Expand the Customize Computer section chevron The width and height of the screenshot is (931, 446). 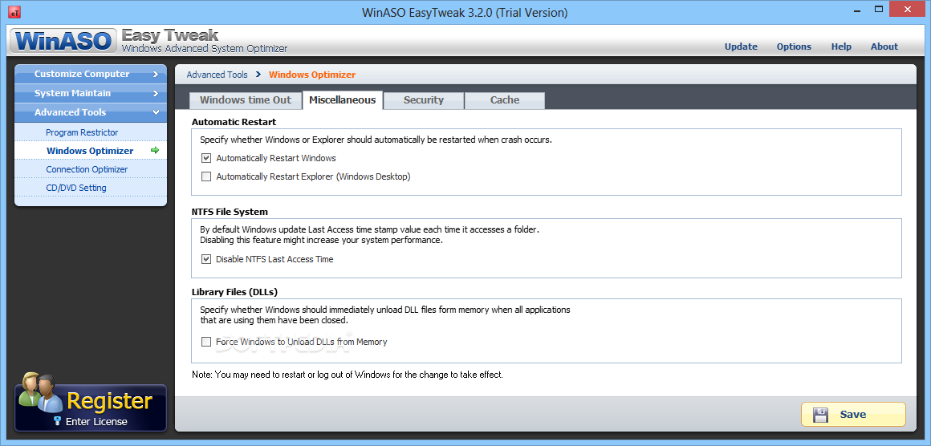click(155, 74)
